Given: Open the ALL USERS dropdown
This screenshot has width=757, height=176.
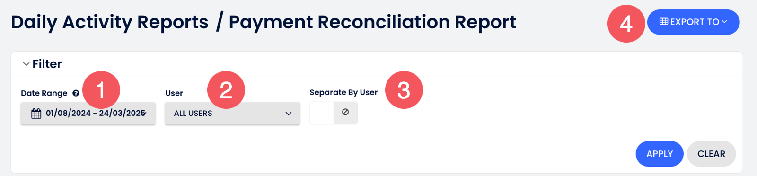Looking at the screenshot, I should click(232, 114).
